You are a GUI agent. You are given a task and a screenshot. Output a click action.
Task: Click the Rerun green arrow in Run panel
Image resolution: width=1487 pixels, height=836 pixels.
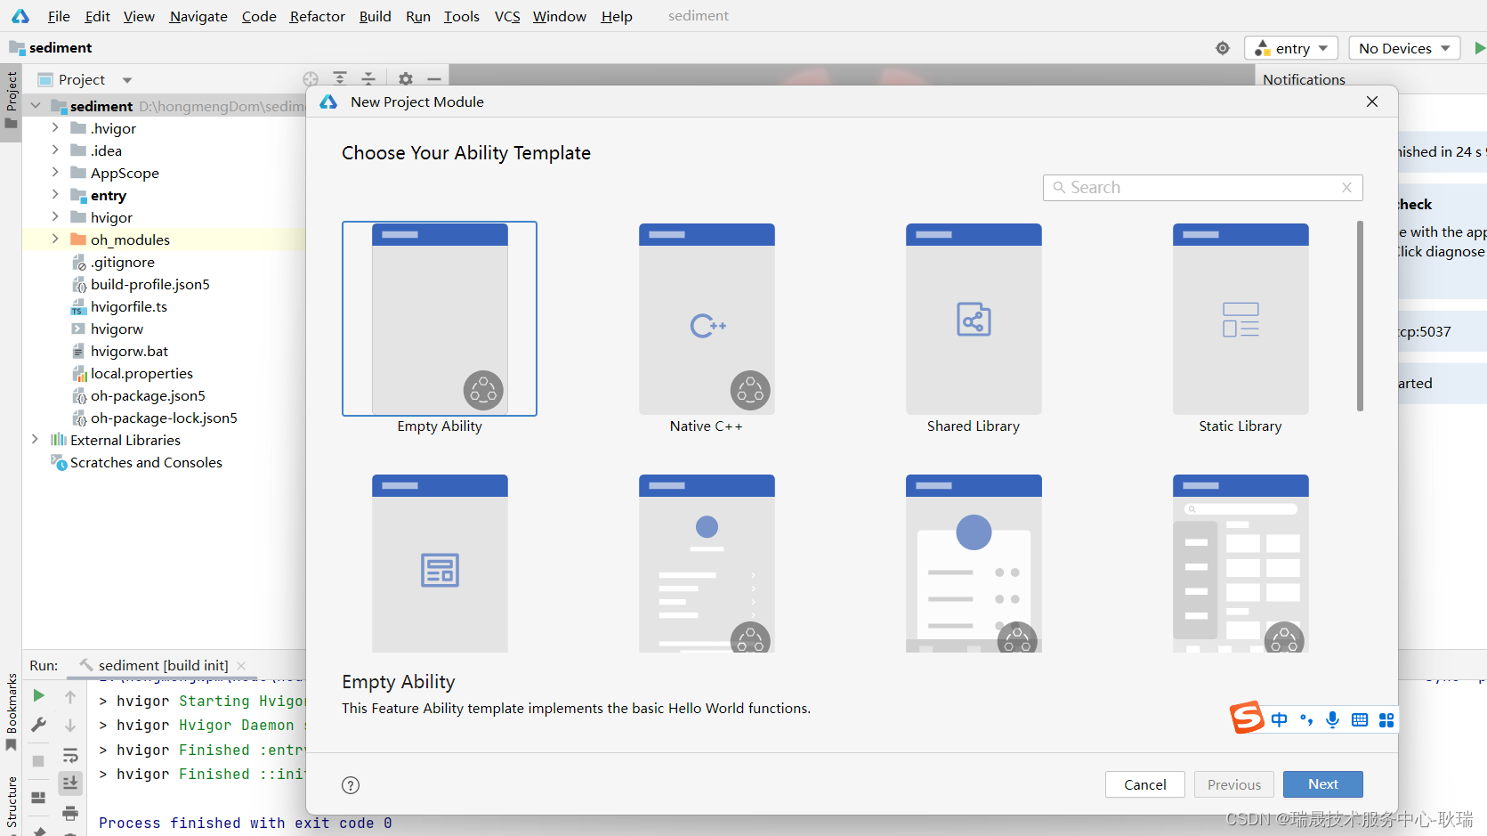[38, 696]
